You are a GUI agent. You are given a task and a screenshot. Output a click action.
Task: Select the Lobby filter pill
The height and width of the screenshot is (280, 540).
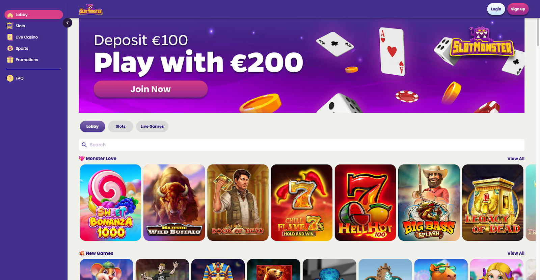pos(92,127)
